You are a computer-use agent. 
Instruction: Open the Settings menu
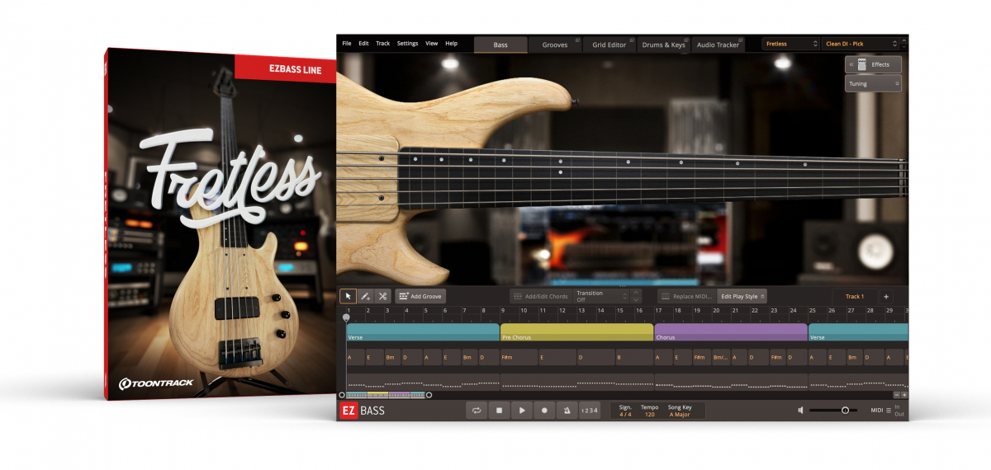407,43
